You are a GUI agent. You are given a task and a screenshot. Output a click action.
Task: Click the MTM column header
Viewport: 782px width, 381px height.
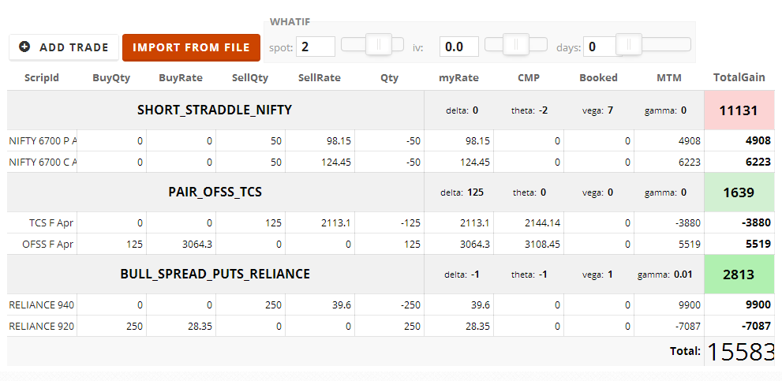(669, 77)
